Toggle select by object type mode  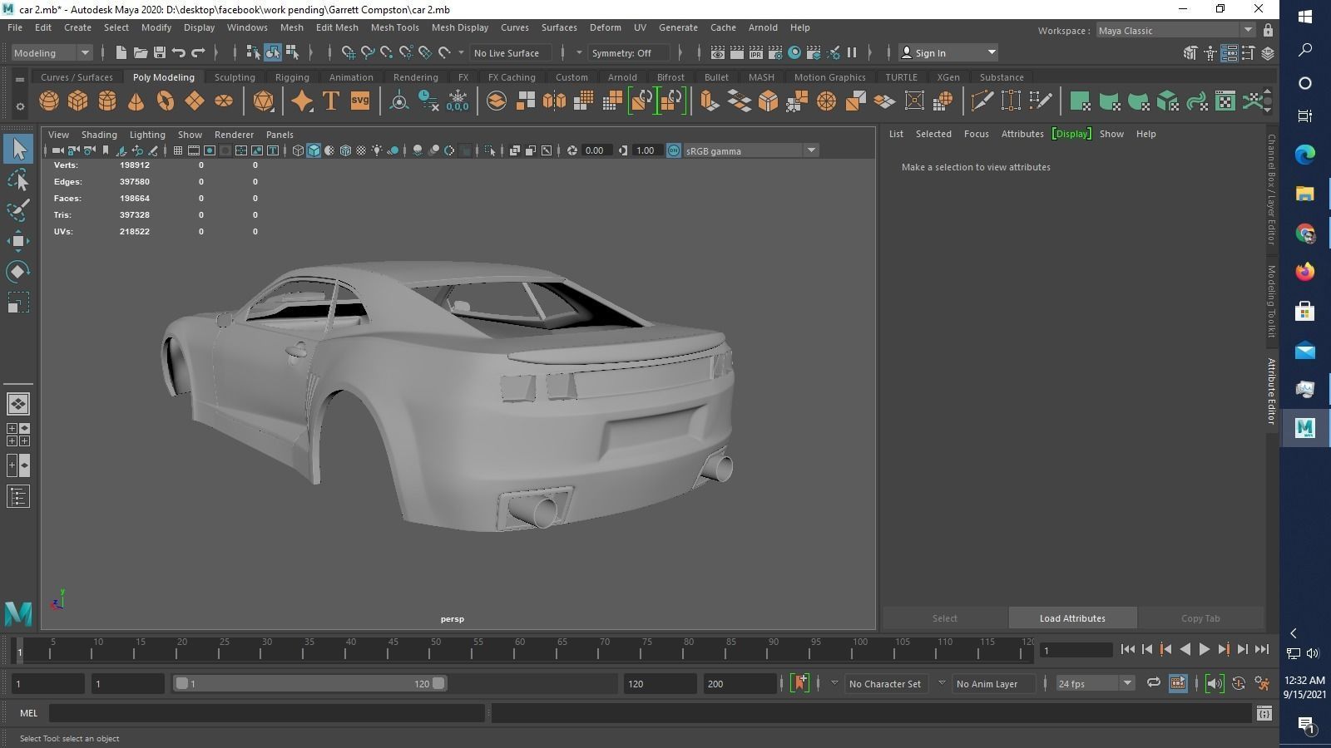click(273, 52)
